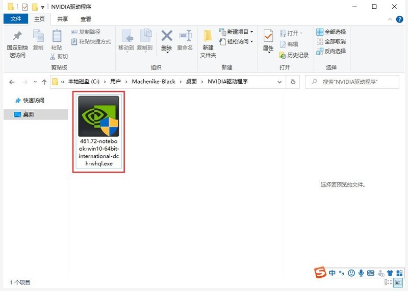The width and height of the screenshot is (408, 291).
Task: Click Select all (全部选择)
Action: tap(331, 32)
